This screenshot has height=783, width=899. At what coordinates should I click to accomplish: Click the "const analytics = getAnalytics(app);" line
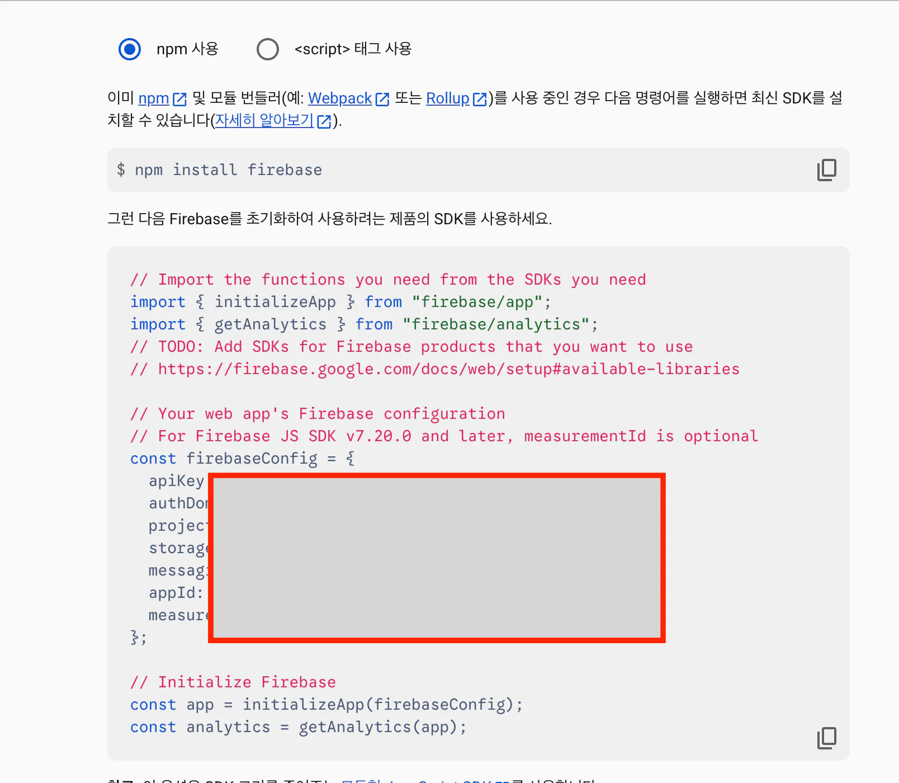click(299, 727)
